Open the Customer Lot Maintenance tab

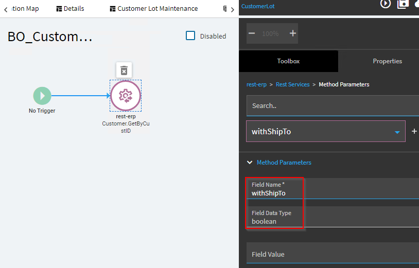(153, 9)
